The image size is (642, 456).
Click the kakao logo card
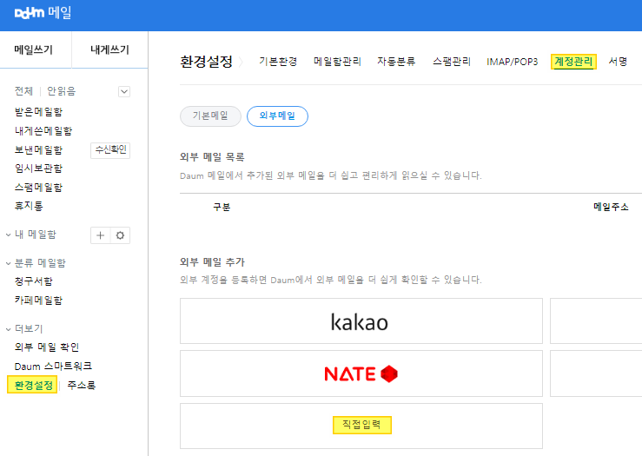(361, 321)
